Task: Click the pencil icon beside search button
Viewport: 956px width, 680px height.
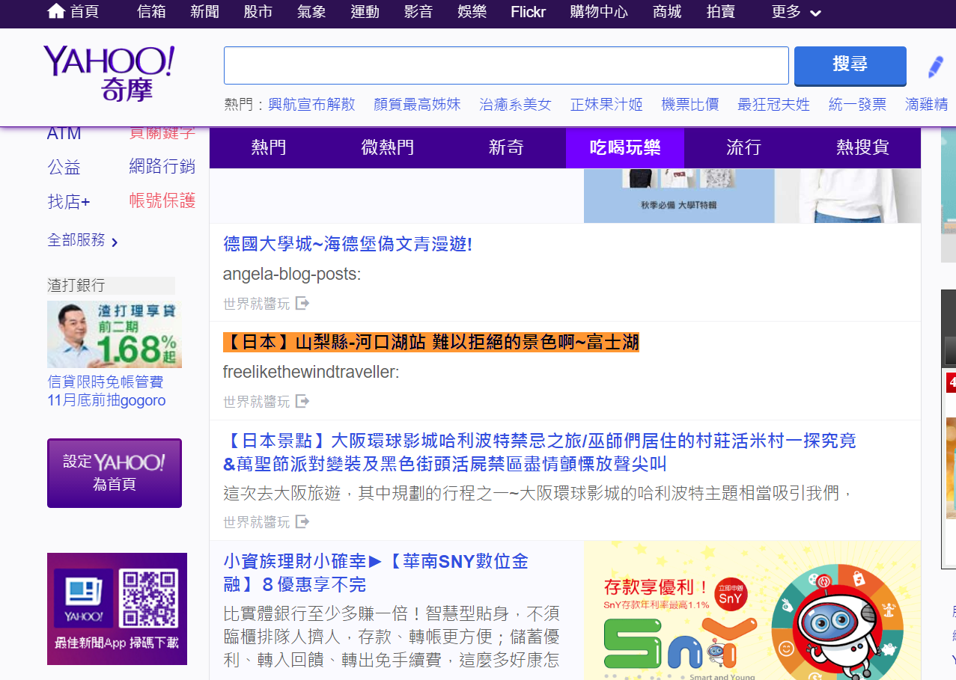Action: click(935, 67)
